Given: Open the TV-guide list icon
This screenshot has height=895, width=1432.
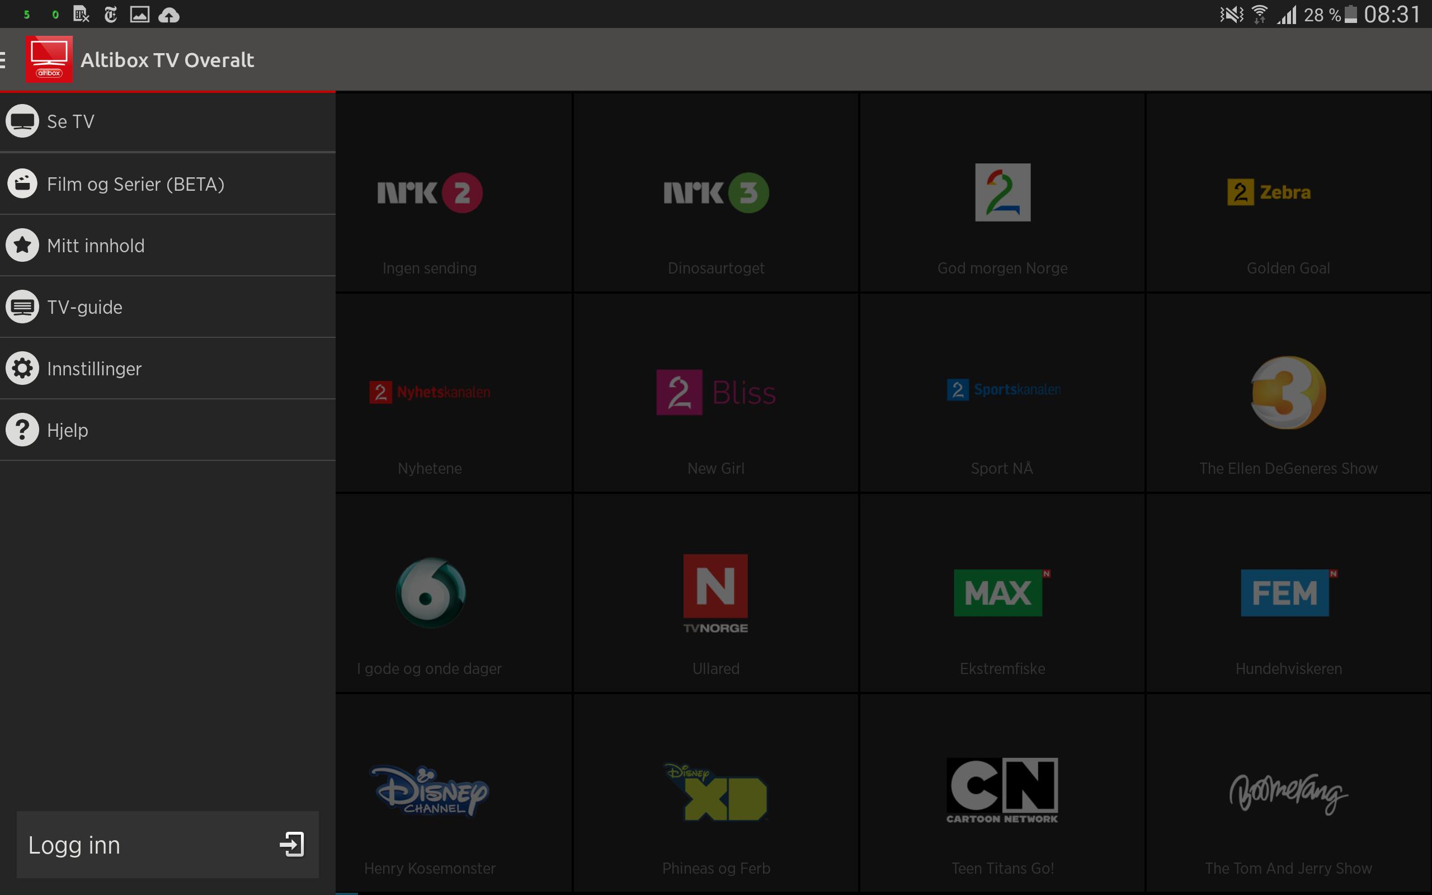Looking at the screenshot, I should (x=22, y=307).
